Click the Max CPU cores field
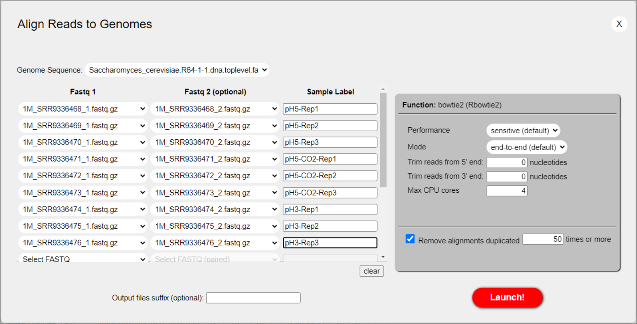This screenshot has height=324, width=637. 507,191
